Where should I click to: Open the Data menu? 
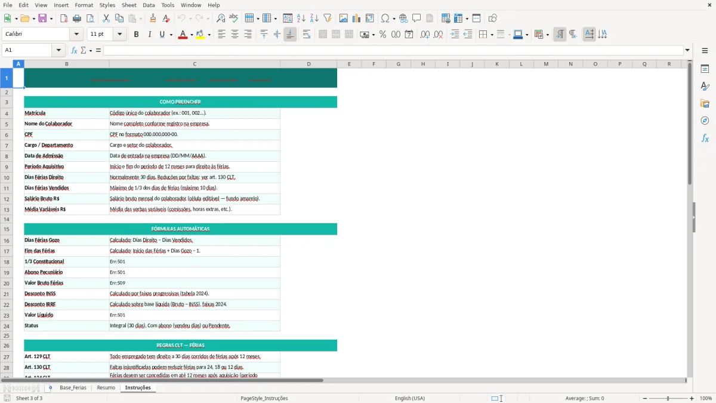pyautogui.click(x=149, y=5)
